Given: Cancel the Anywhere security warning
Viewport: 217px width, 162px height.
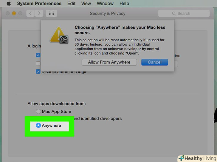Looking at the screenshot, I should click(x=155, y=62).
